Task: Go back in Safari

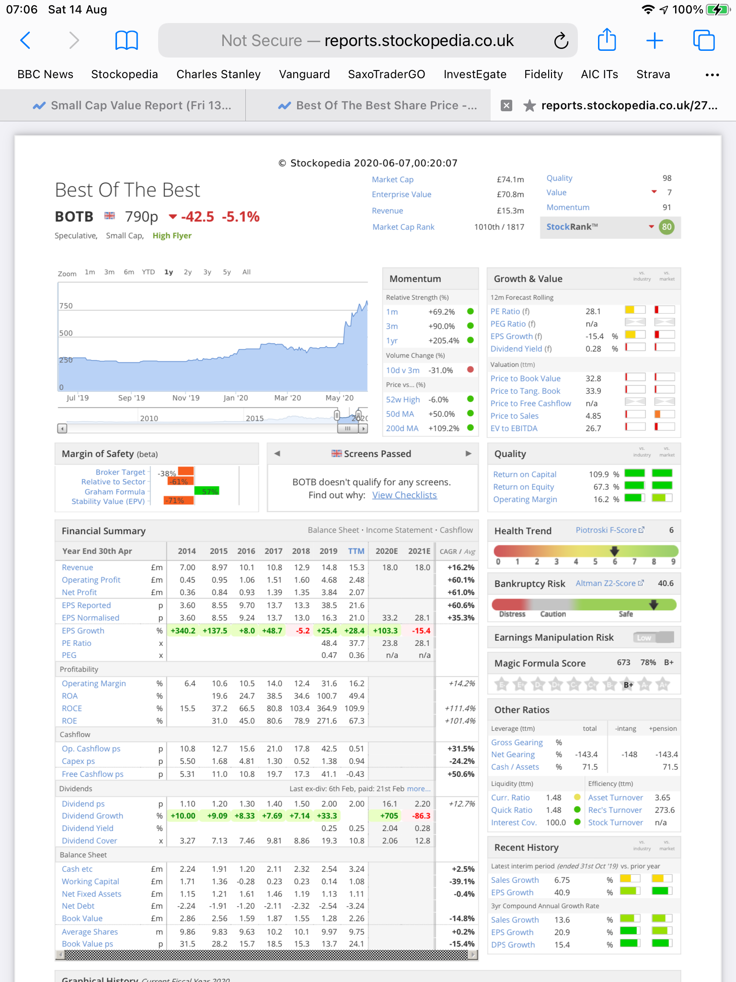Action: point(25,40)
